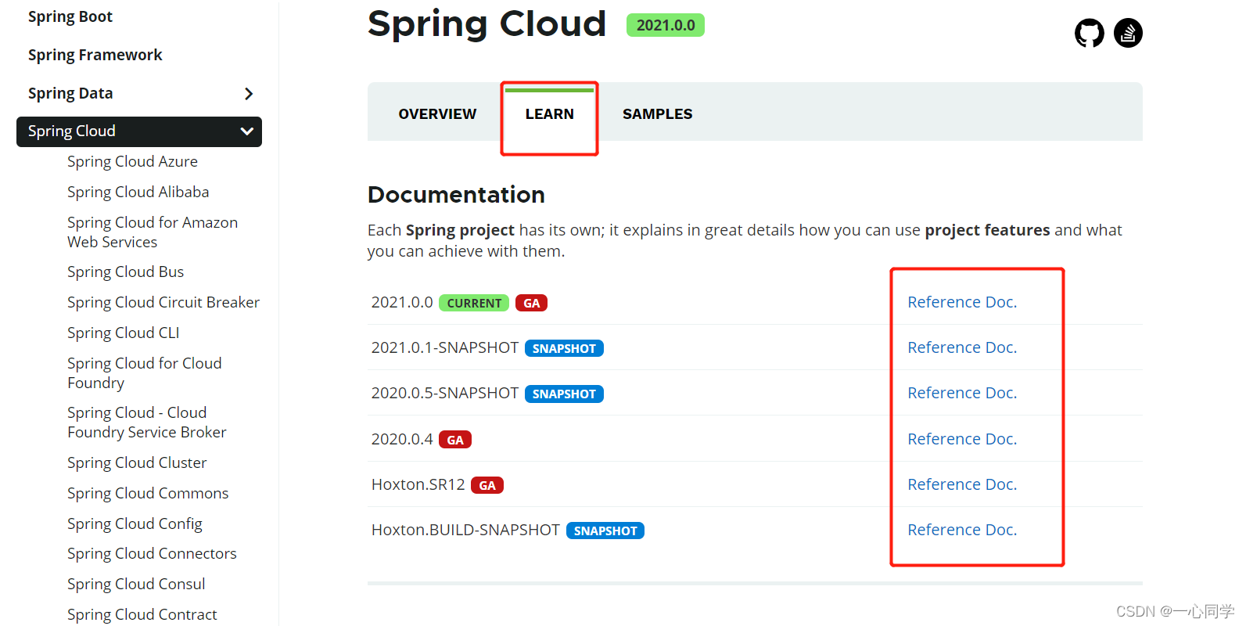Click the Spring Cloud page title
Viewport: 1246px width, 626px height.
[487, 23]
